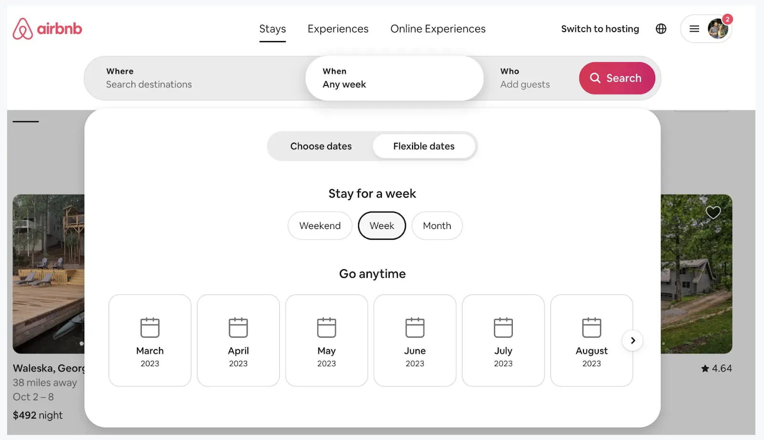This screenshot has width=764, height=440.
Task: Click the 4.64 star rating
Action: point(716,368)
